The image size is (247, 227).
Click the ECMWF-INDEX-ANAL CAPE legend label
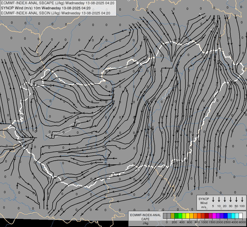point(145,217)
